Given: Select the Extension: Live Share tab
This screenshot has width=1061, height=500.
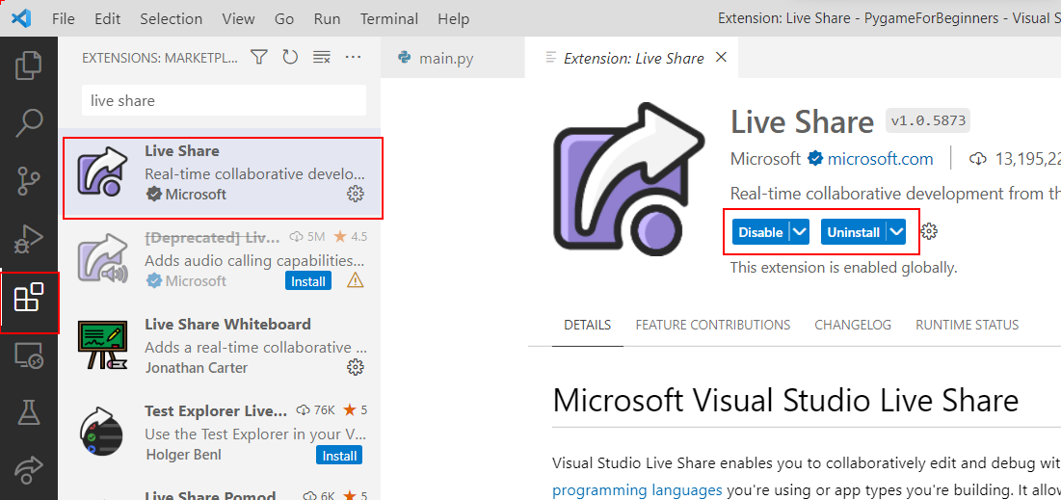Looking at the screenshot, I should tap(633, 58).
